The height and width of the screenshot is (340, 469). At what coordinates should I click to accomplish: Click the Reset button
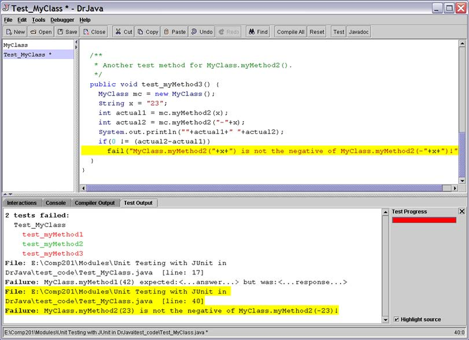pyautogui.click(x=317, y=32)
